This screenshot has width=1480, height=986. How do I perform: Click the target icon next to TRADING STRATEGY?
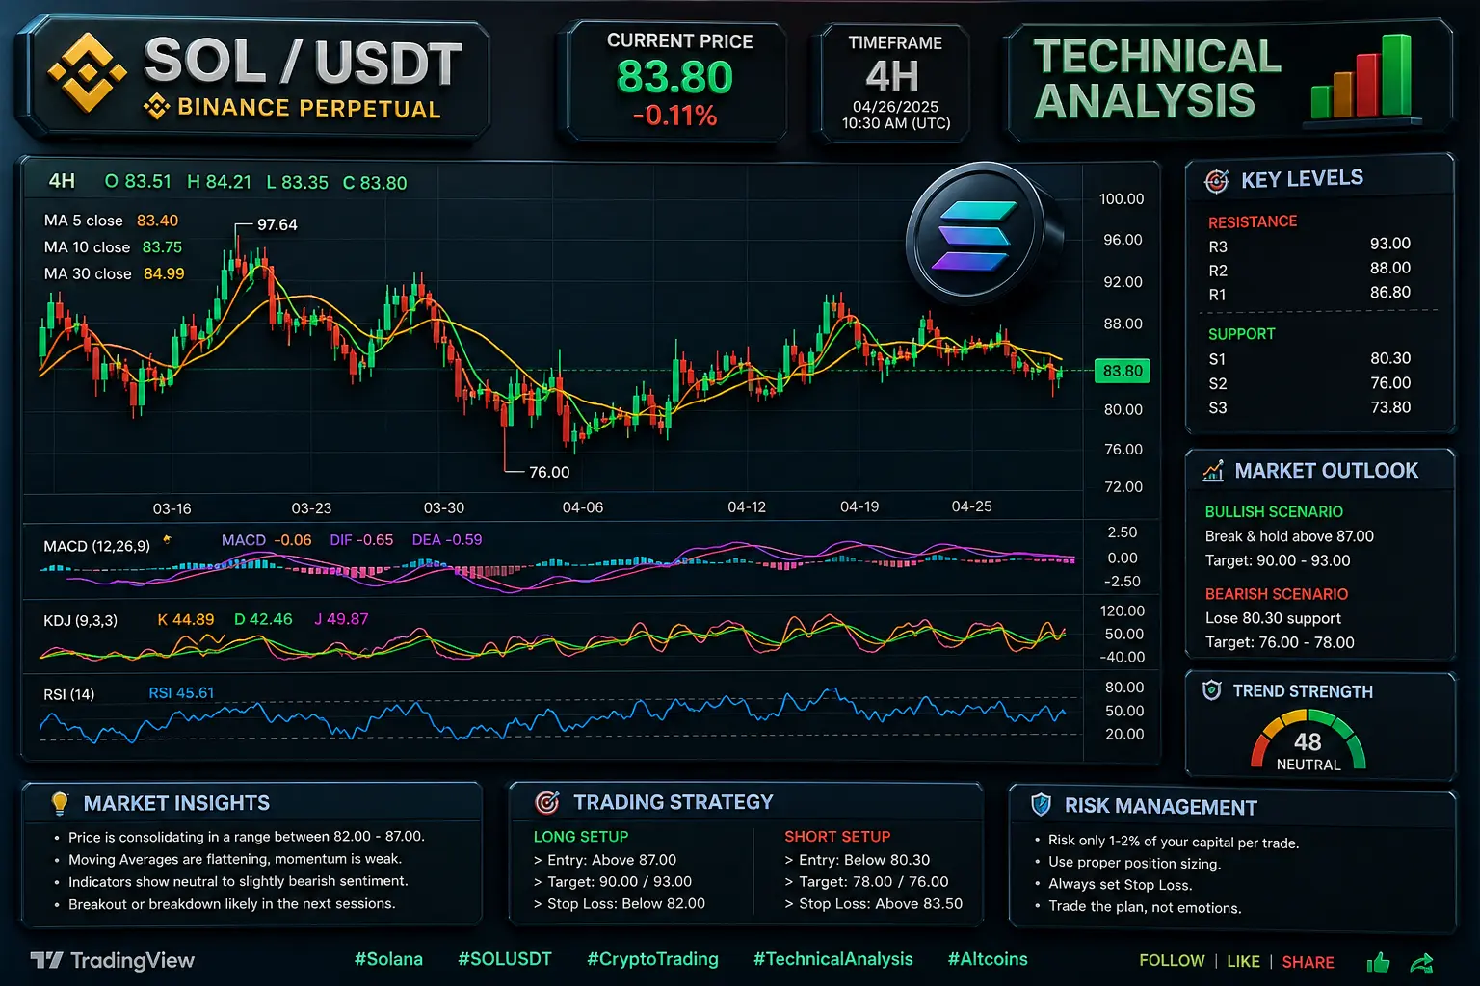click(547, 802)
